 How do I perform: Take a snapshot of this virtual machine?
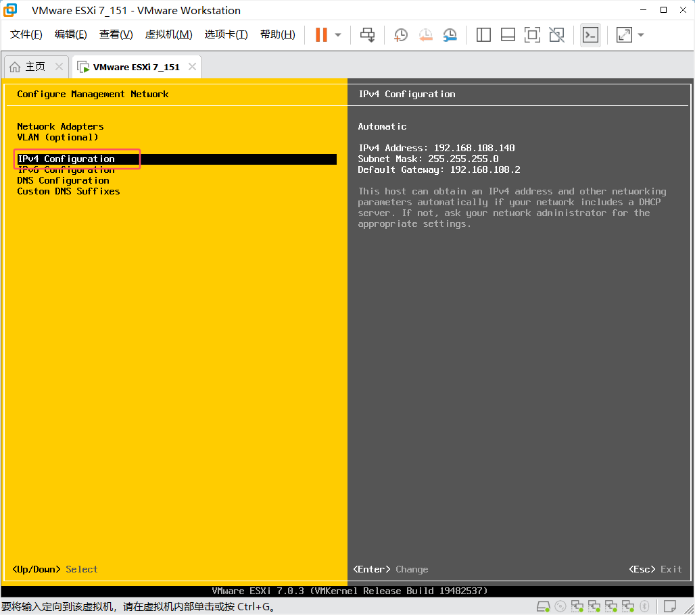(x=401, y=34)
